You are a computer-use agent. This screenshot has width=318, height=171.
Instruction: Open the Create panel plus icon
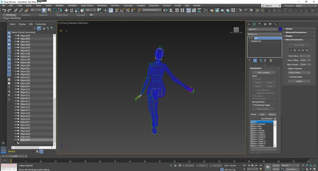coord(249,24)
